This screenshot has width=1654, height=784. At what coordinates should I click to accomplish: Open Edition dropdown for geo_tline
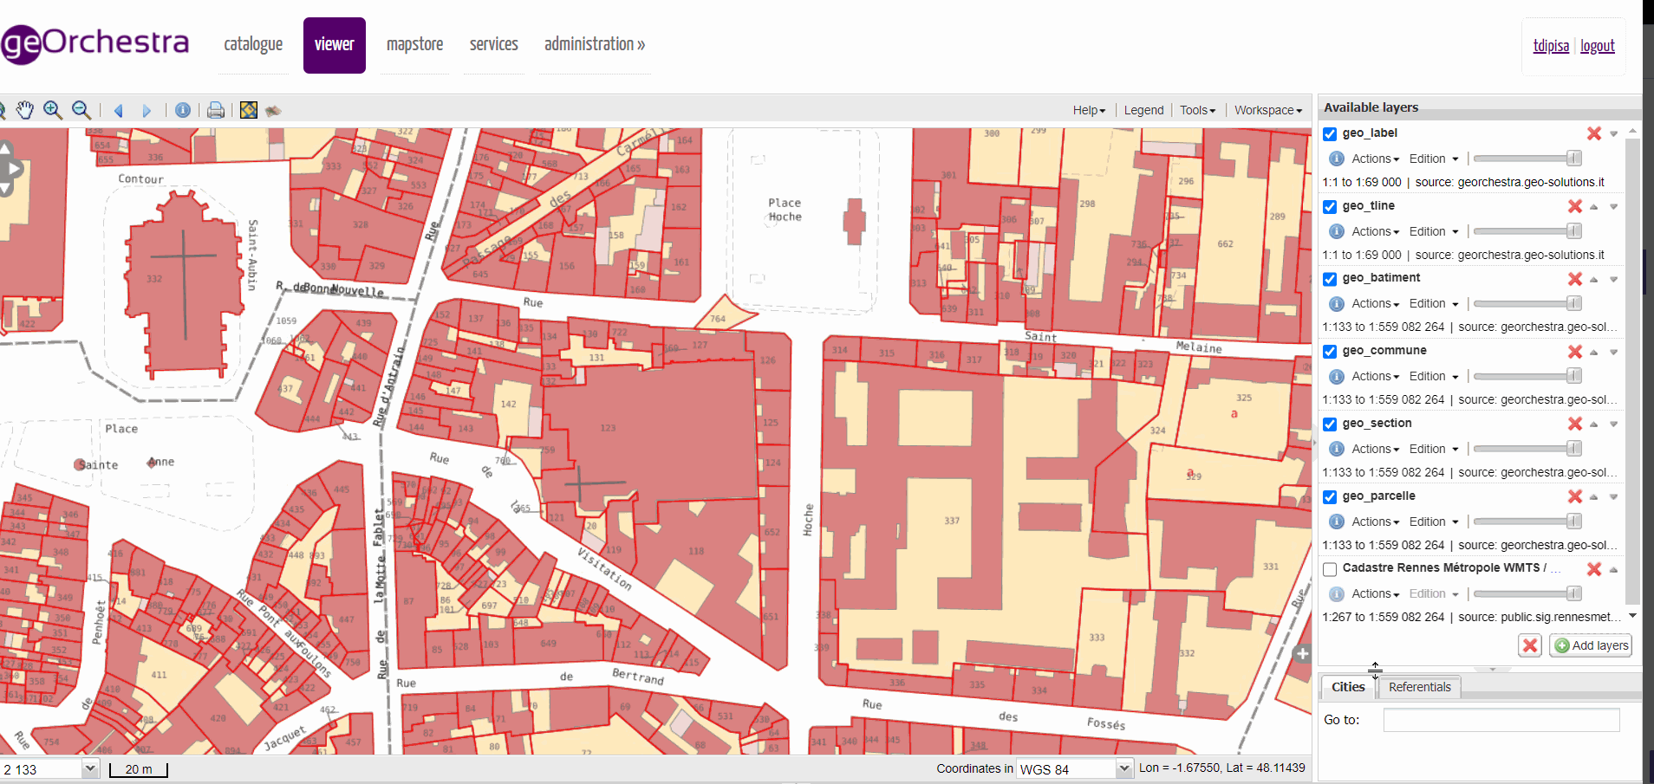[x=1434, y=231]
